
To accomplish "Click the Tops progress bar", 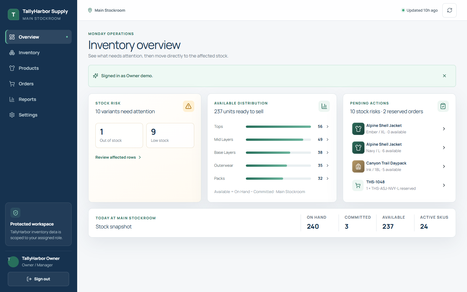I will pyautogui.click(x=278, y=127).
